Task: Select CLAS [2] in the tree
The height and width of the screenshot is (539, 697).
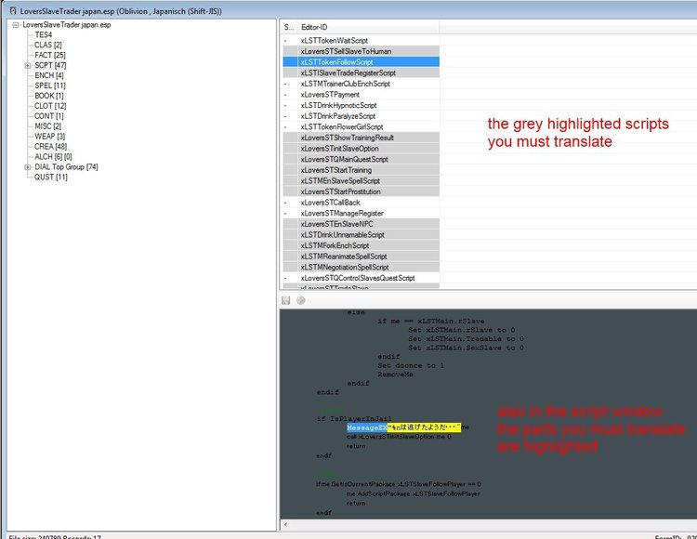Action: pos(48,45)
